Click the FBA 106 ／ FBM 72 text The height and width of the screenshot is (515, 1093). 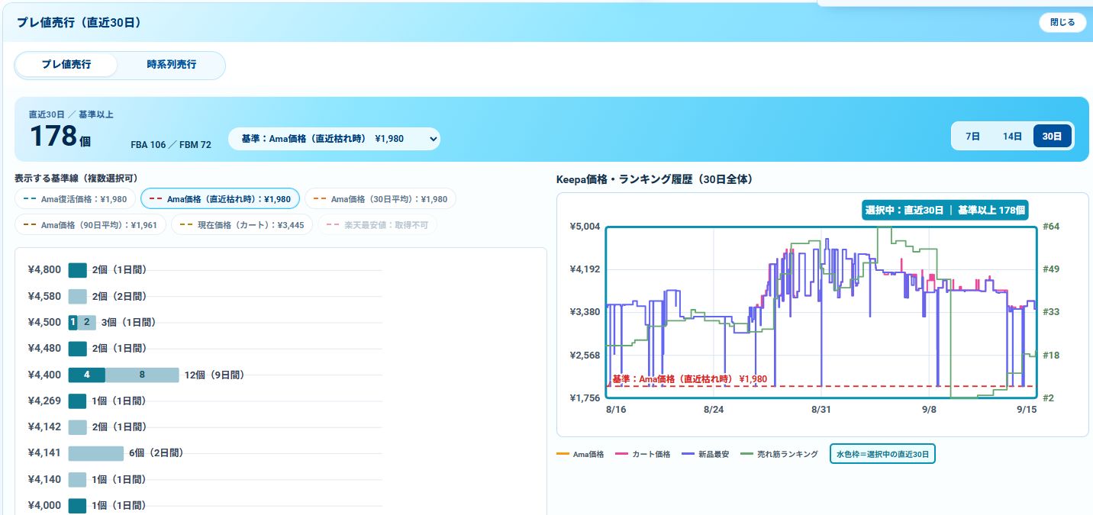point(171,144)
